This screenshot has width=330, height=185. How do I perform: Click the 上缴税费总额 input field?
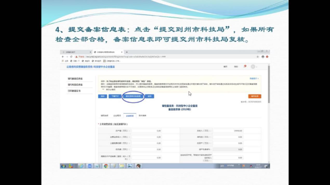(147, 143)
